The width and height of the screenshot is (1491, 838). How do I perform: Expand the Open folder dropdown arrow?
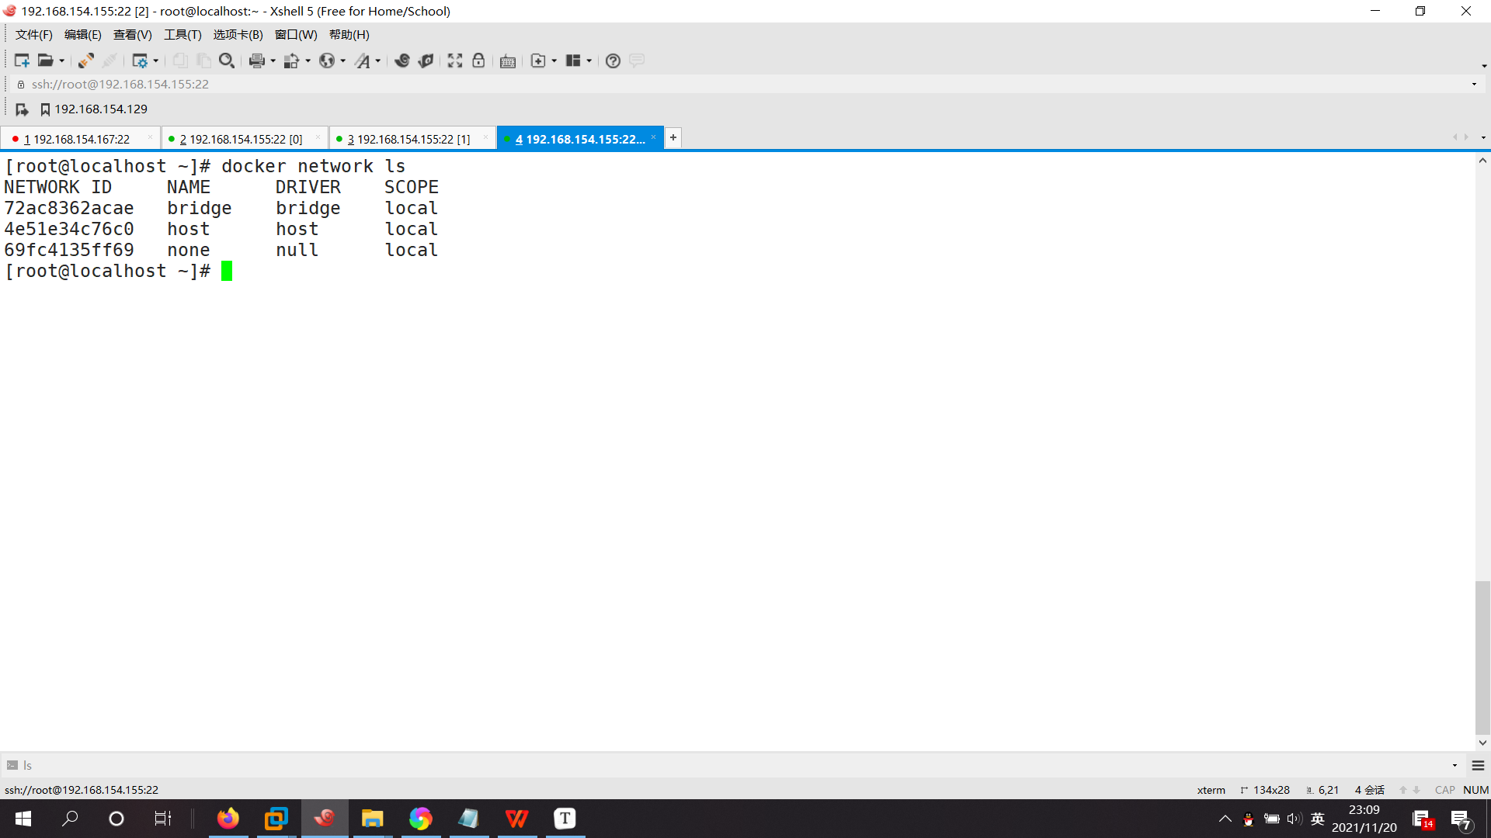[62, 61]
